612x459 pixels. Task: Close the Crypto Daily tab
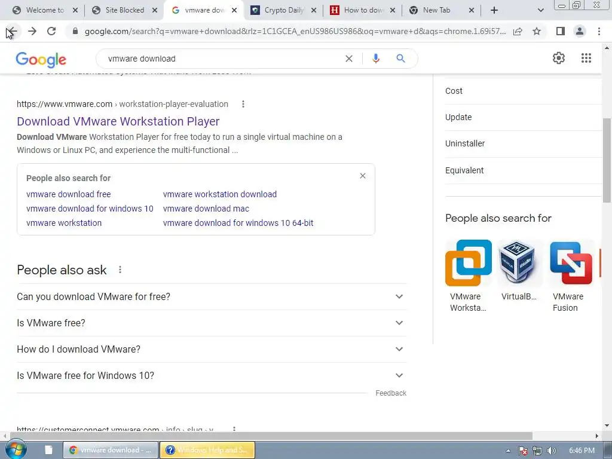313,11
